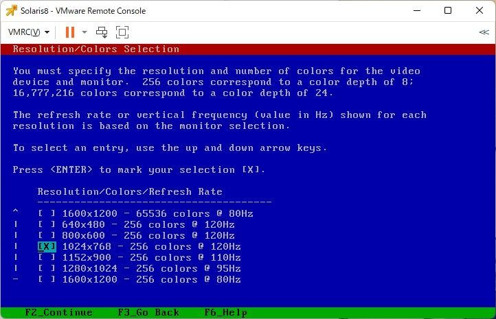Select the '1280x1024 - 256 colors @ 95Hz' text
This screenshot has height=319, width=496.
152,268
